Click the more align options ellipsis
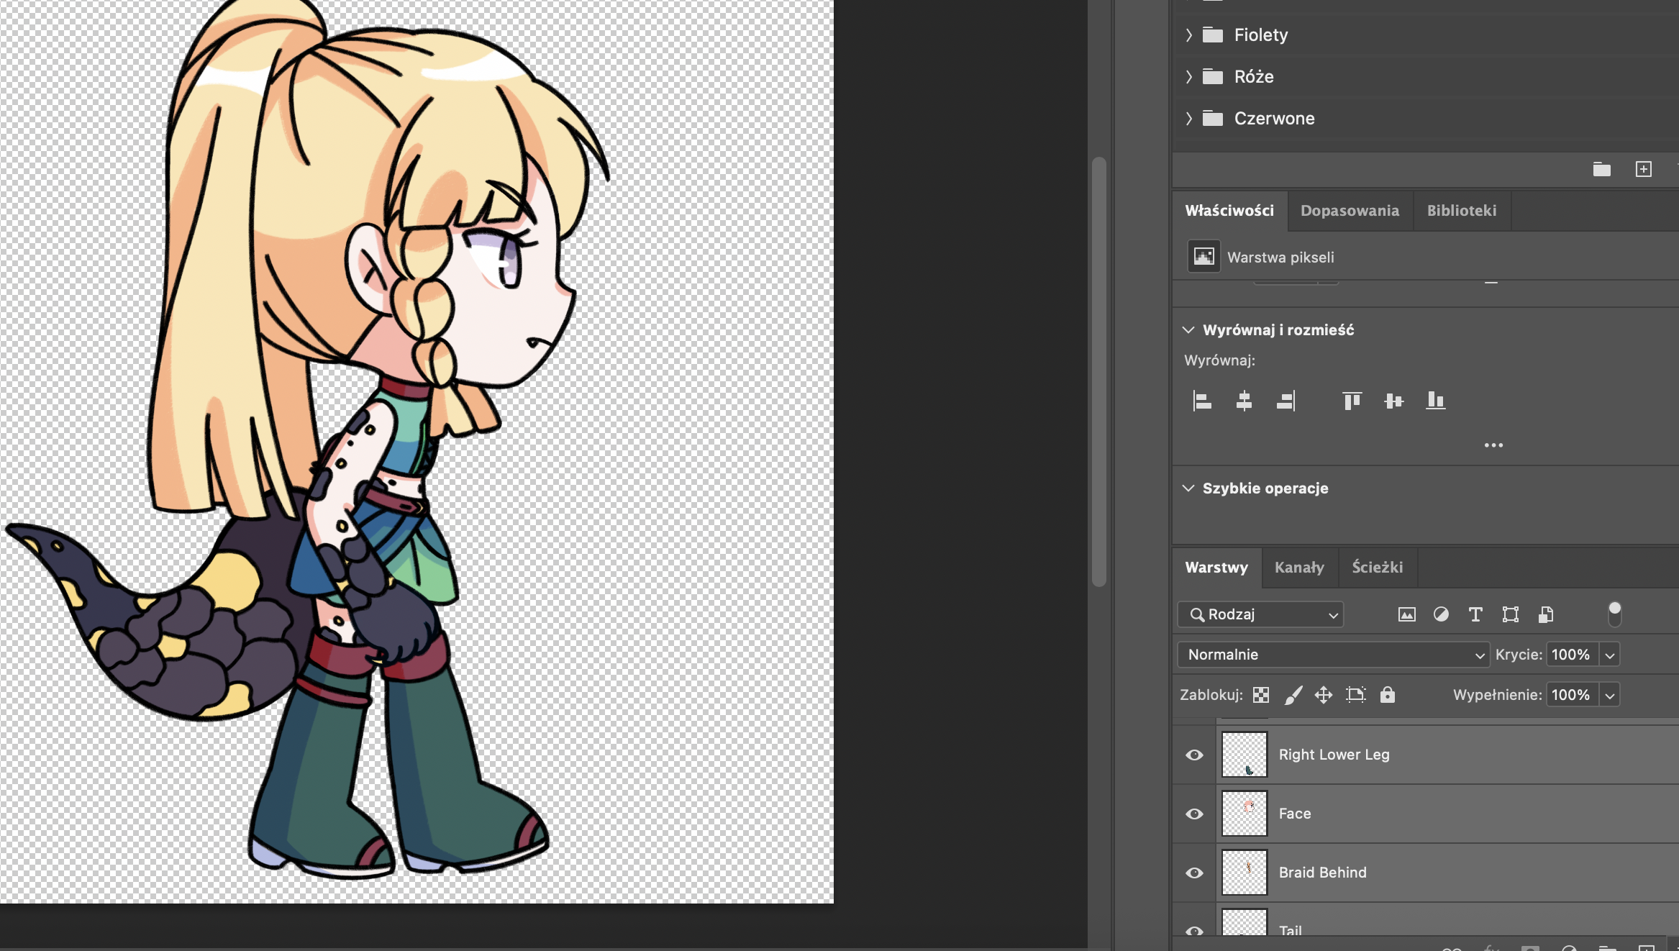 [1493, 445]
